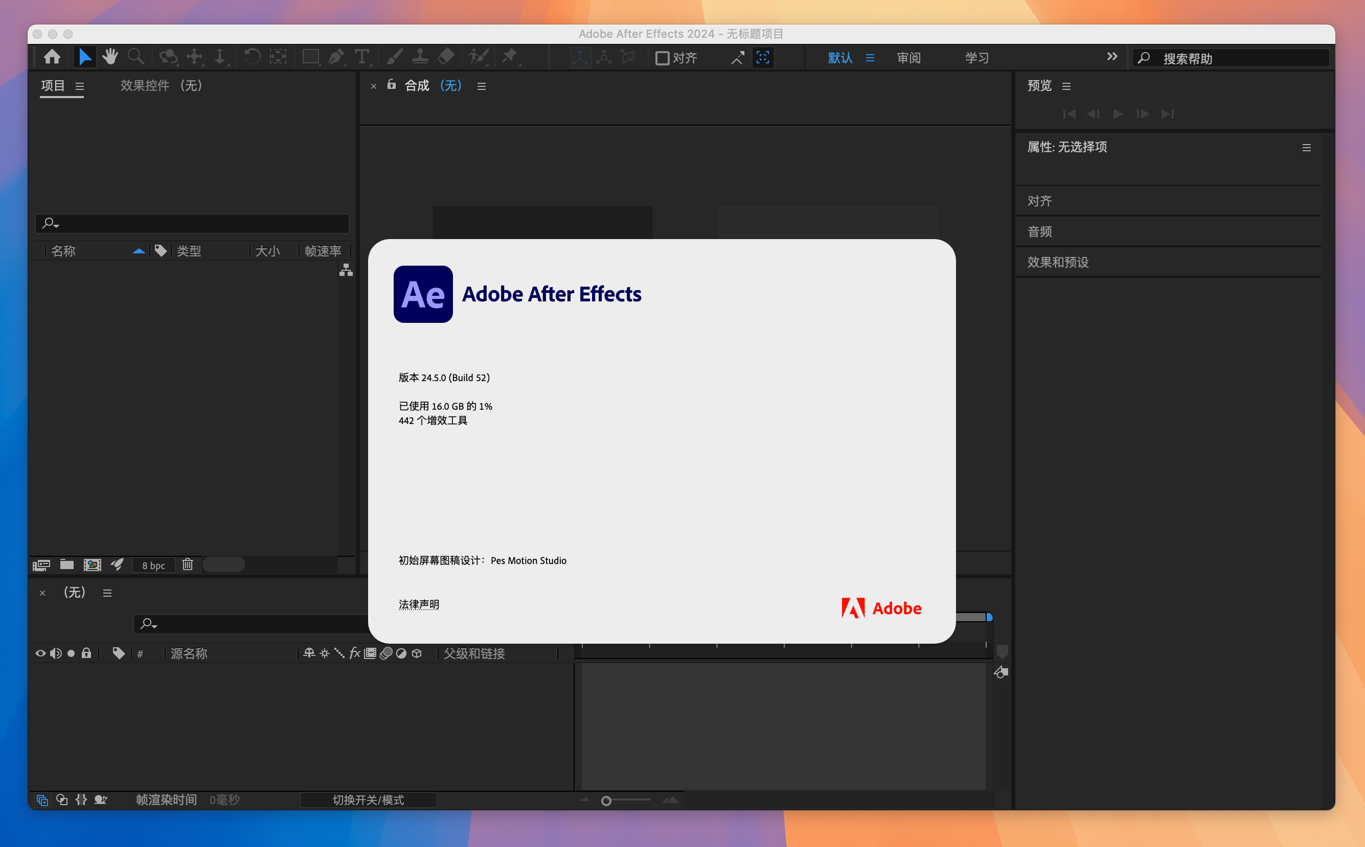
Task: Click the Last Frame button in 预览 panel
Action: pyautogui.click(x=1167, y=114)
